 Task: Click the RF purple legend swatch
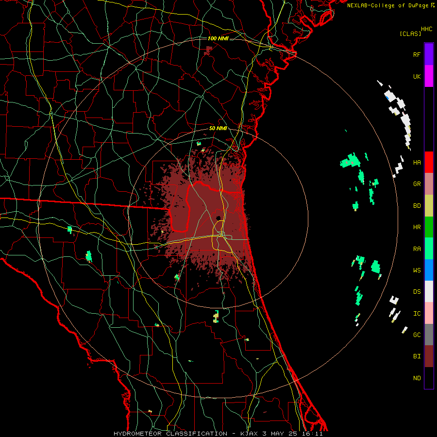[429, 54]
